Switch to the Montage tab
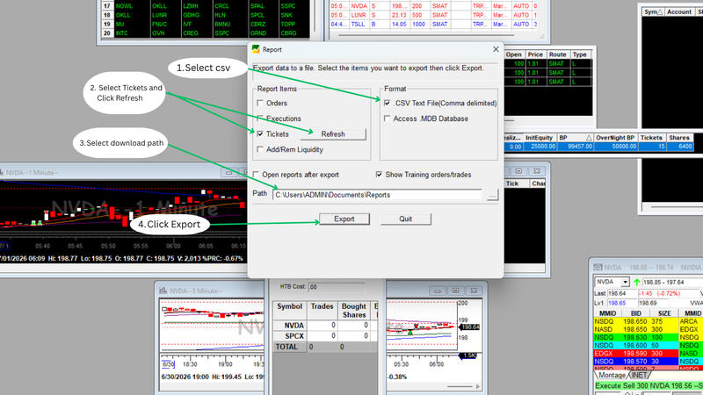Screen dimensions: 703x395 pos(612,376)
